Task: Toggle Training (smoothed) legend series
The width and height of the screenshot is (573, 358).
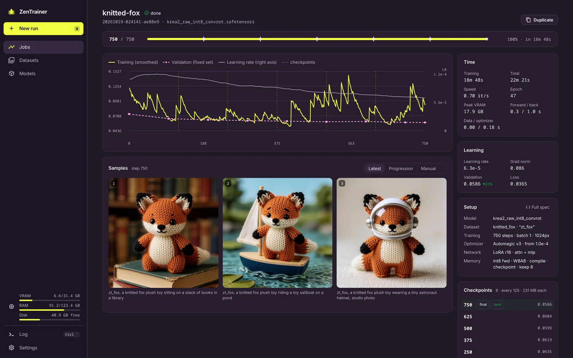Action: [133, 62]
